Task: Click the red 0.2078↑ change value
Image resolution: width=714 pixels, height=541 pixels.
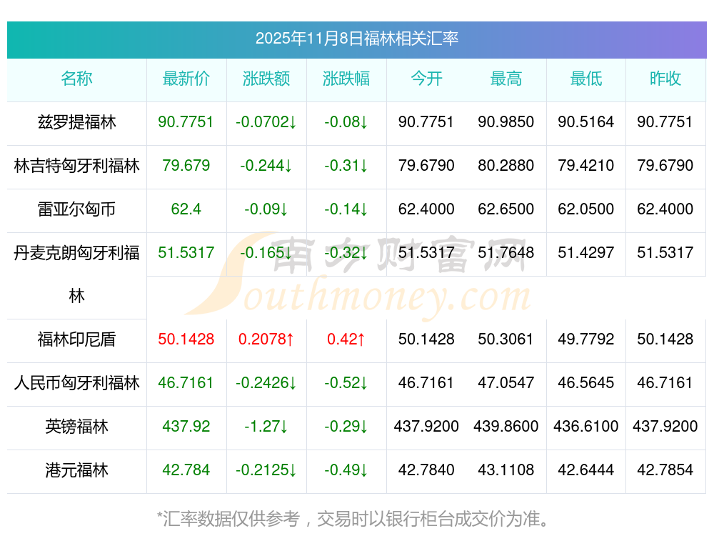Action: click(266, 339)
